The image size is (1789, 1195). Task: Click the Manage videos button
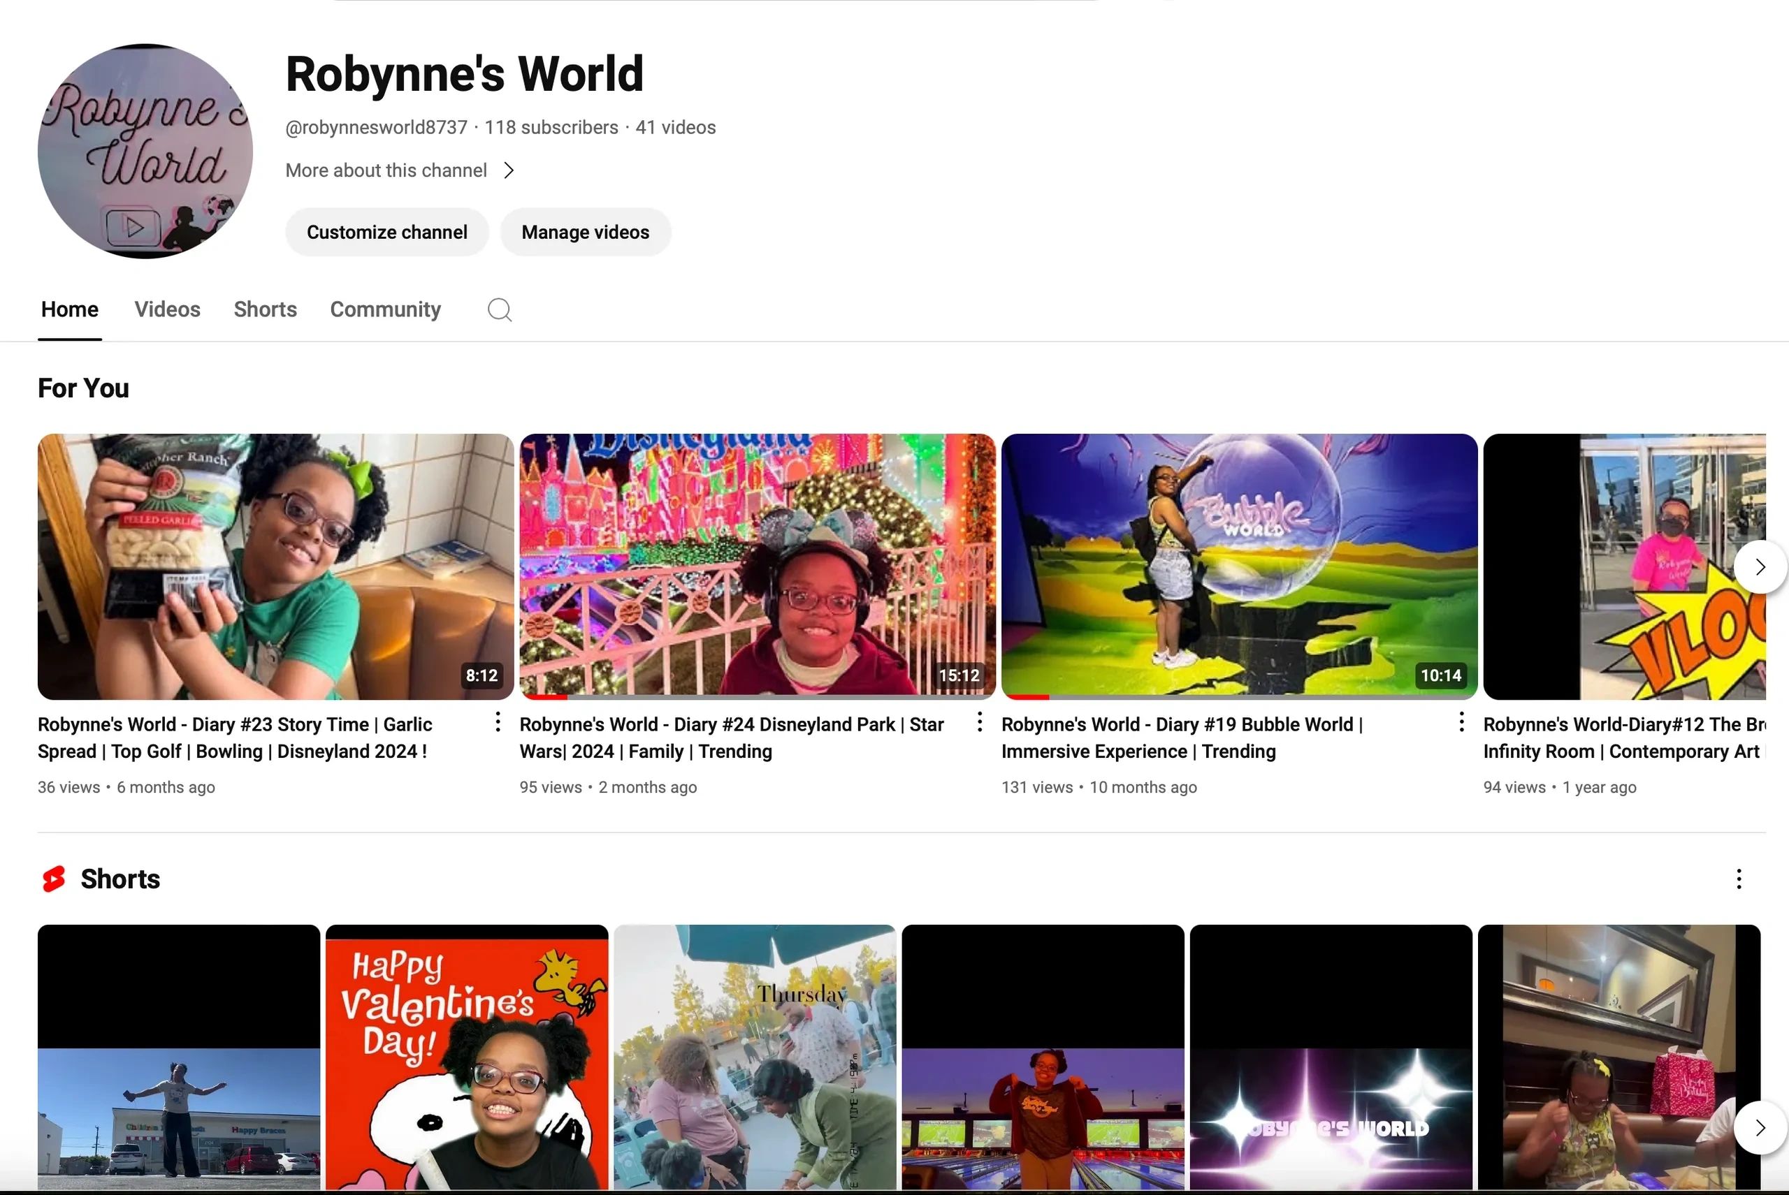(585, 232)
